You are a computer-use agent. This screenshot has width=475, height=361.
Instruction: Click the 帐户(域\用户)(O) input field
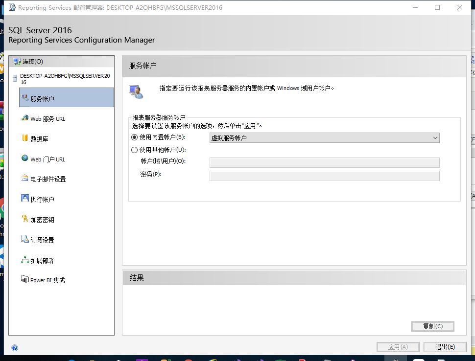325,162
